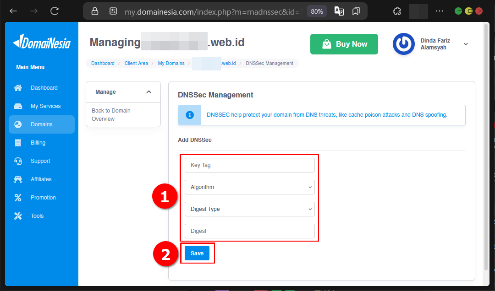Go to Dashboard breadcrumb link
This screenshot has width=495, height=291.
pyautogui.click(x=103, y=63)
